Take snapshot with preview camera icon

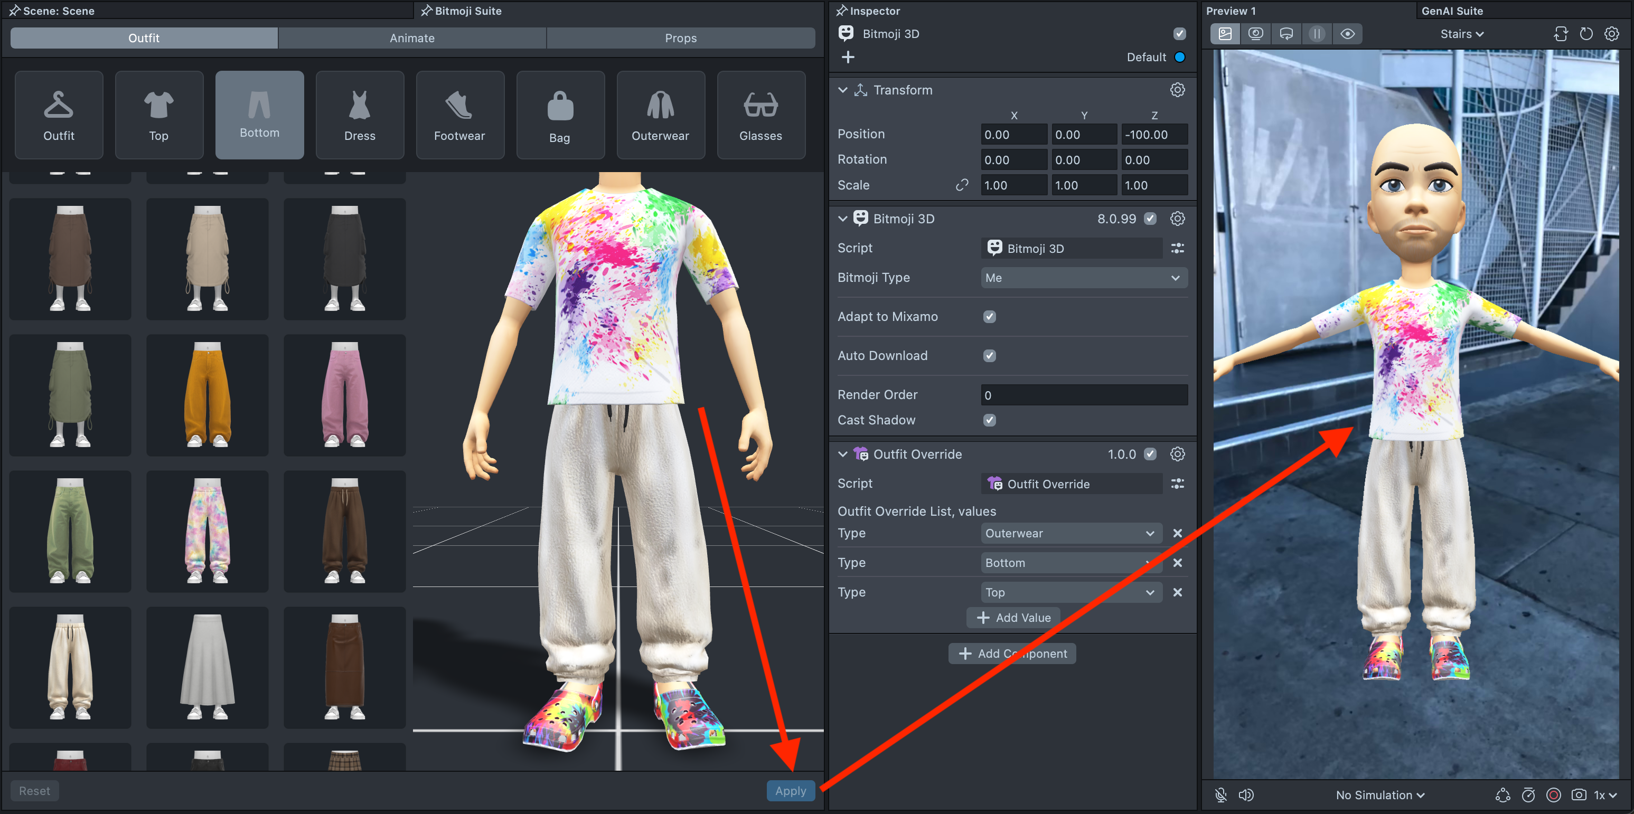click(1578, 794)
